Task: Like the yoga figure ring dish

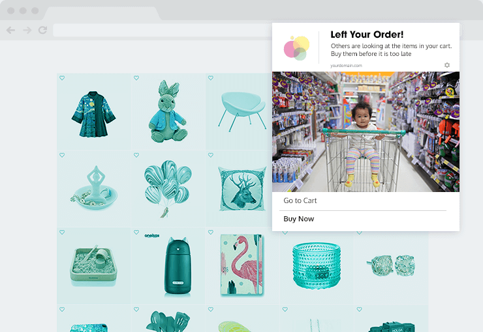Action: point(62,155)
